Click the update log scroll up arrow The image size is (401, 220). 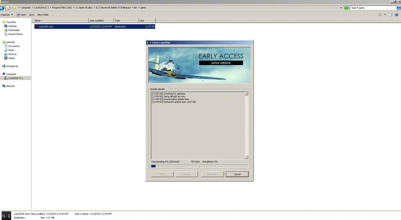[246, 94]
